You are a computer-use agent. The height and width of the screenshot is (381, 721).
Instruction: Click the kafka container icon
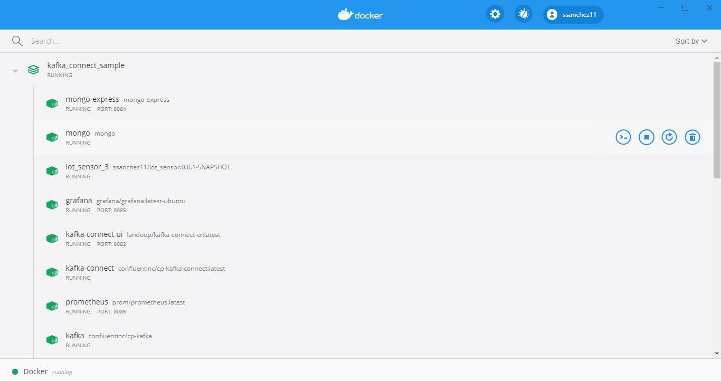(52, 340)
